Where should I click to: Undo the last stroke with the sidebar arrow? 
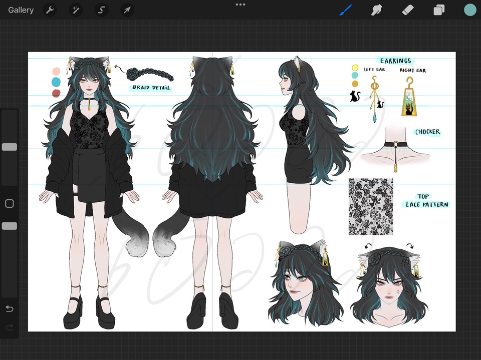(9, 309)
